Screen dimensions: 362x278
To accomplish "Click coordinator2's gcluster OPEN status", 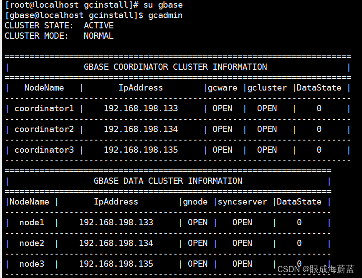I will [267, 129].
